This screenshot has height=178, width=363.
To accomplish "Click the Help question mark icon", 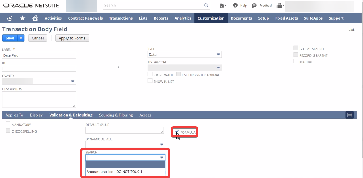I will pyautogui.click(x=235, y=5).
